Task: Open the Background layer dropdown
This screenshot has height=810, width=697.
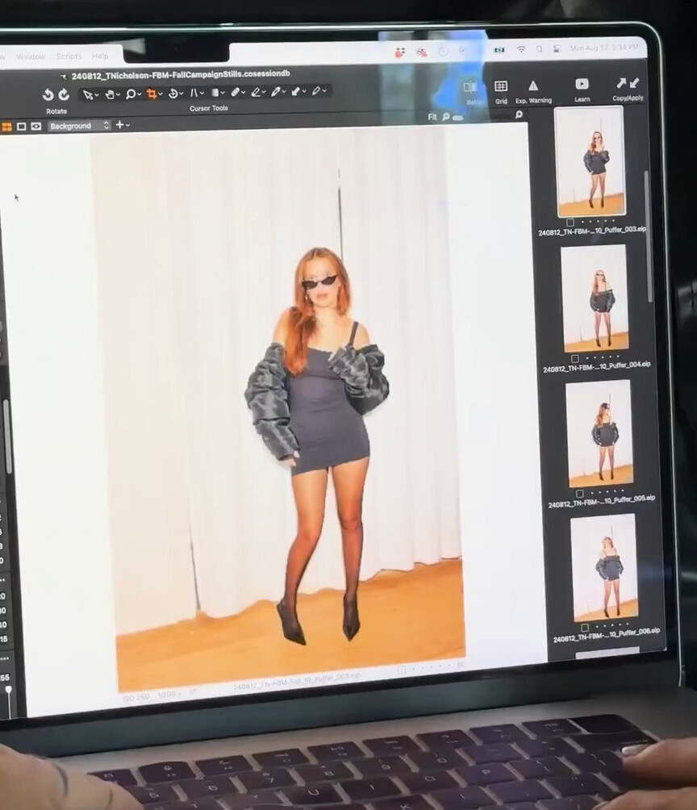Action: coord(80,126)
